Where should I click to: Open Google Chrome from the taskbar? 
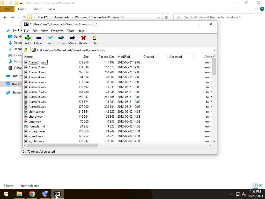coord(32,194)
